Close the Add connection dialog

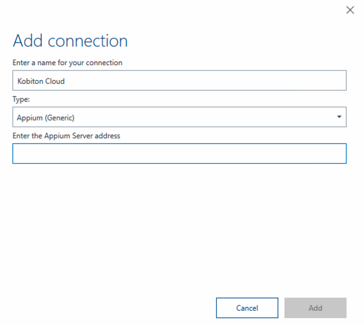point(350,10)
